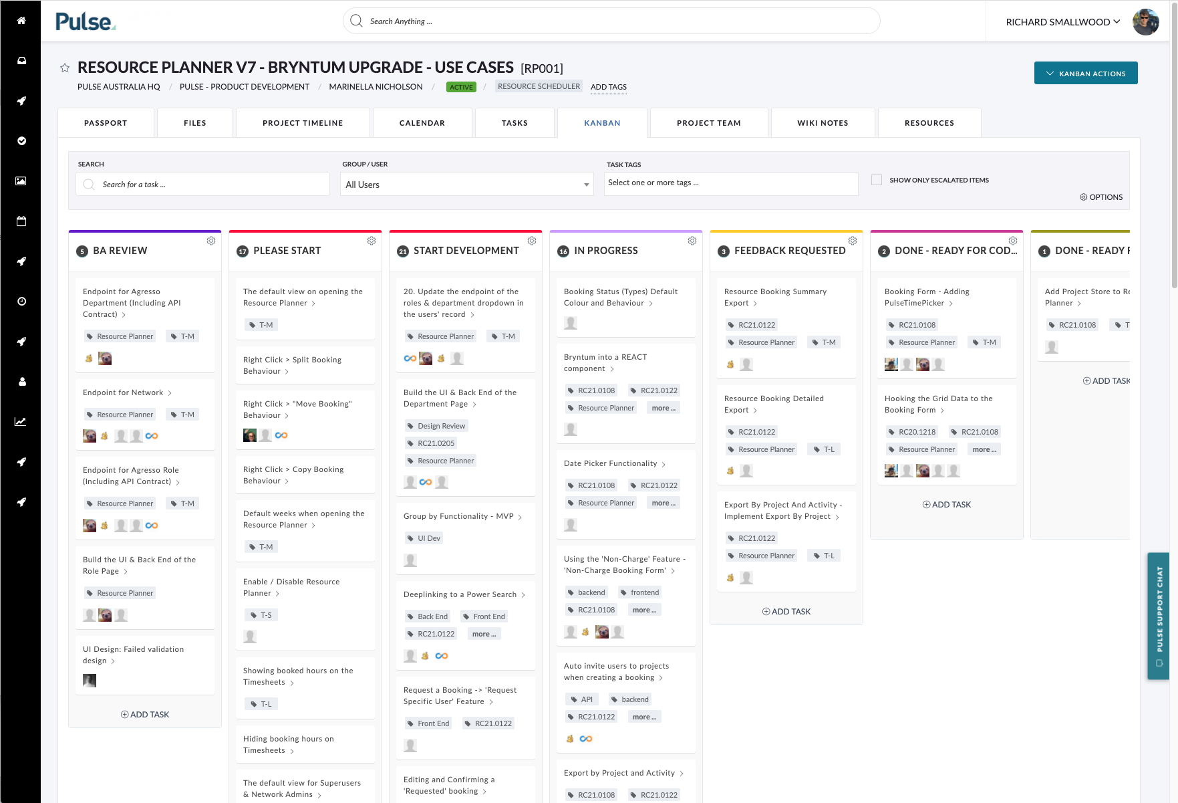
Task: Open Please Start column settings gear
Action: [x=372, y=241]
